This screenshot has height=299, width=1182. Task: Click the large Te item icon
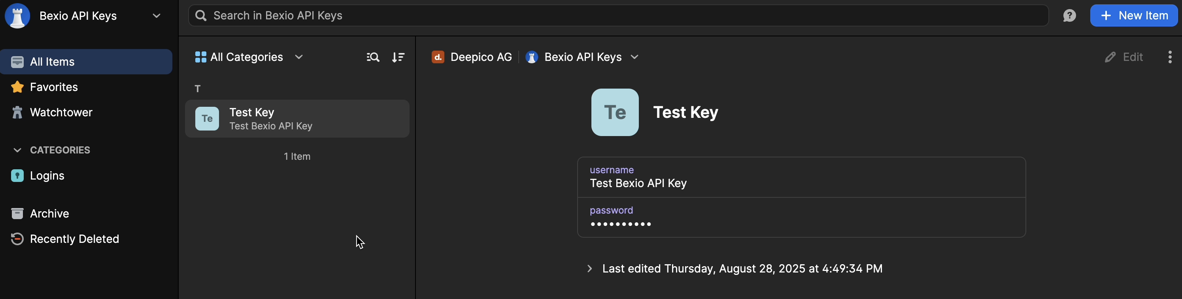pyautogui.click(x=614, y=113)
